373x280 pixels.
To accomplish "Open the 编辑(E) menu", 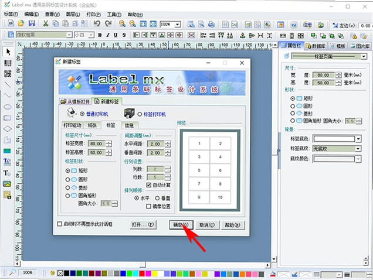I will tap(32, 14).
